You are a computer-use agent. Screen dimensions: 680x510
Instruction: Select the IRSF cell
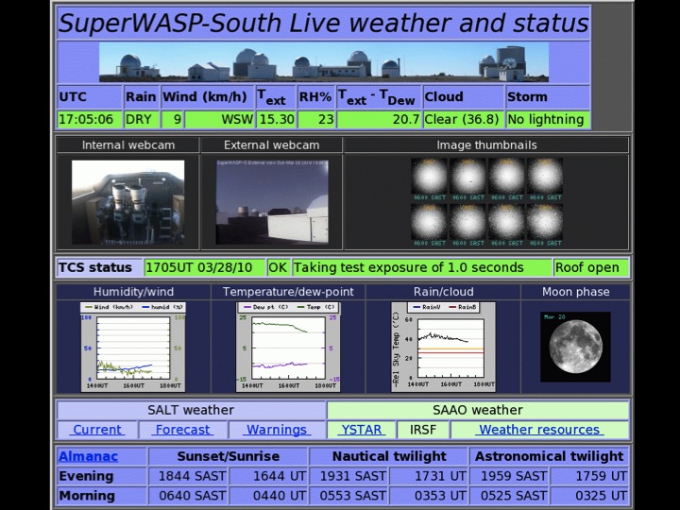pos(422,430)
